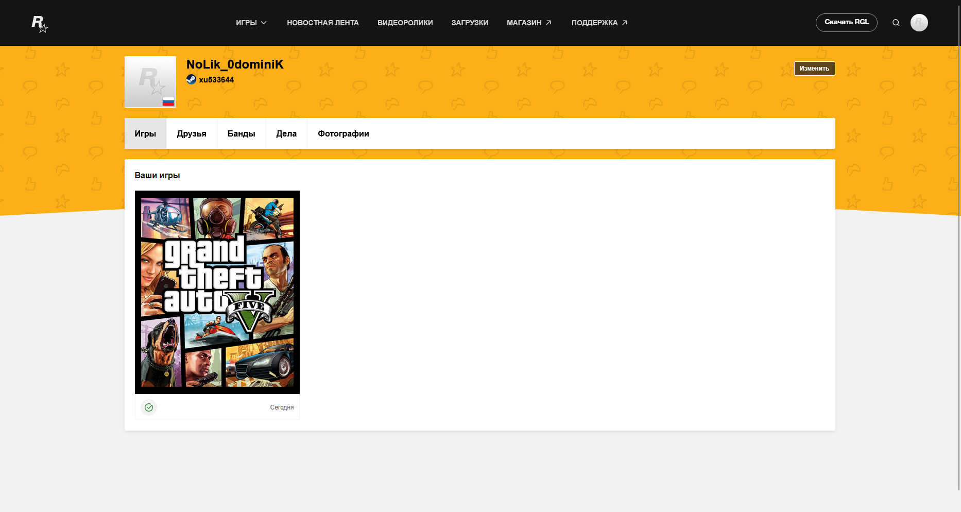Click the Rockstar Games logo
The height and width of the screenshot is (512, 961).
click(40, 24)
